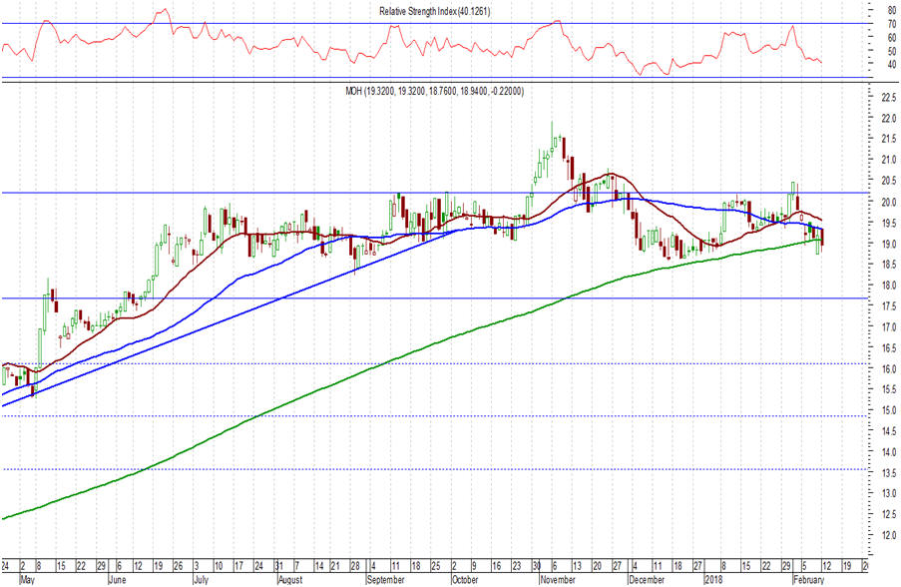Screen dimensions: 901x587
Task: Click the 22.5 price axis label
Action: coord(878,97)
